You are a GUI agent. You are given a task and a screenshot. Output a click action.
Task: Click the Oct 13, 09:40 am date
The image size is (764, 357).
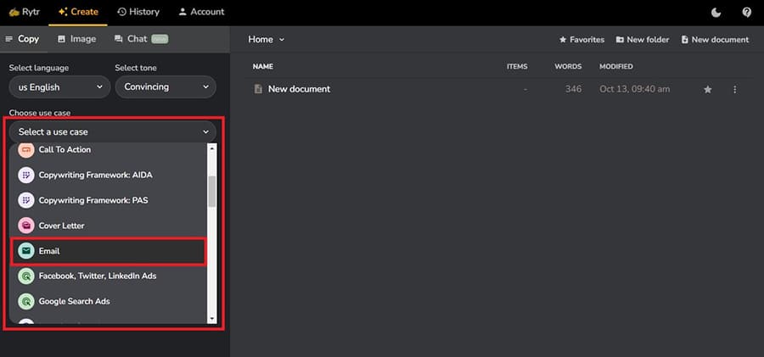(634, 89)
